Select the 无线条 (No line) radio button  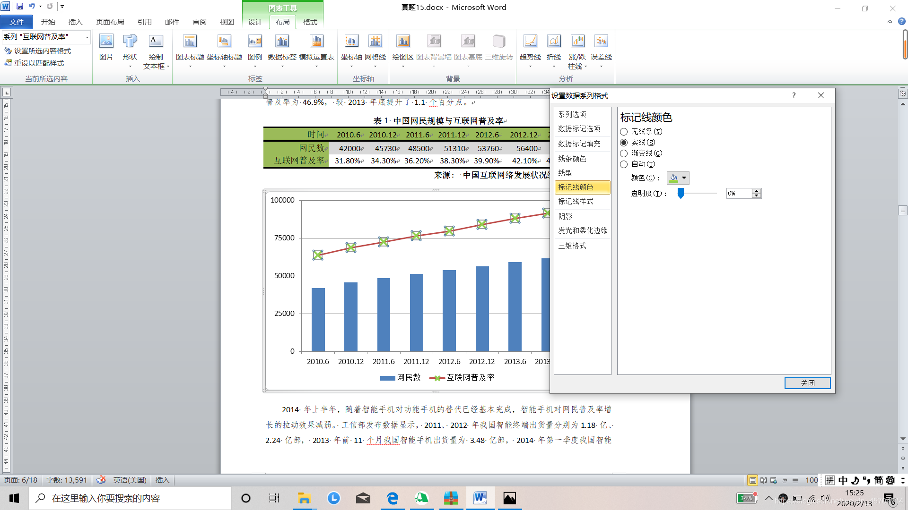[x=624, y=132]
